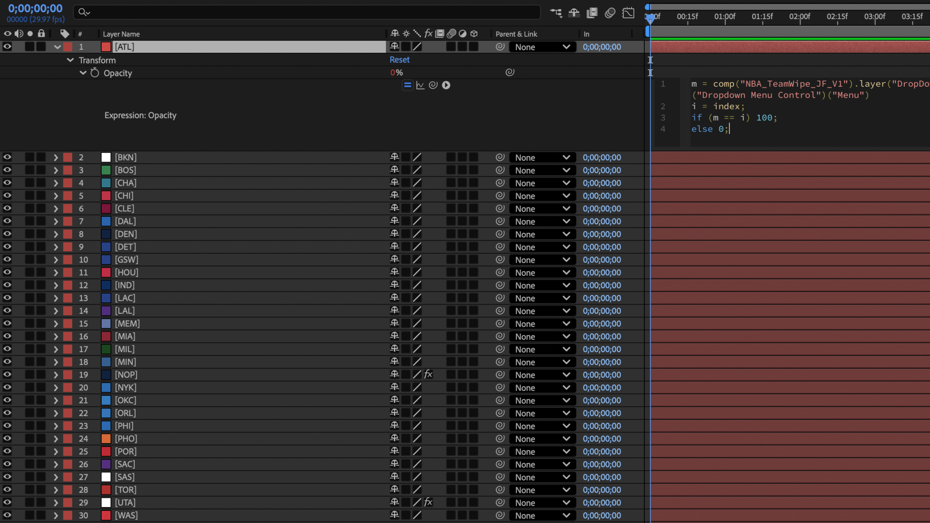This screenshot has height=523, width=930.
Task: Click the Parent & Link column header
Action: [x=516, y=34]
